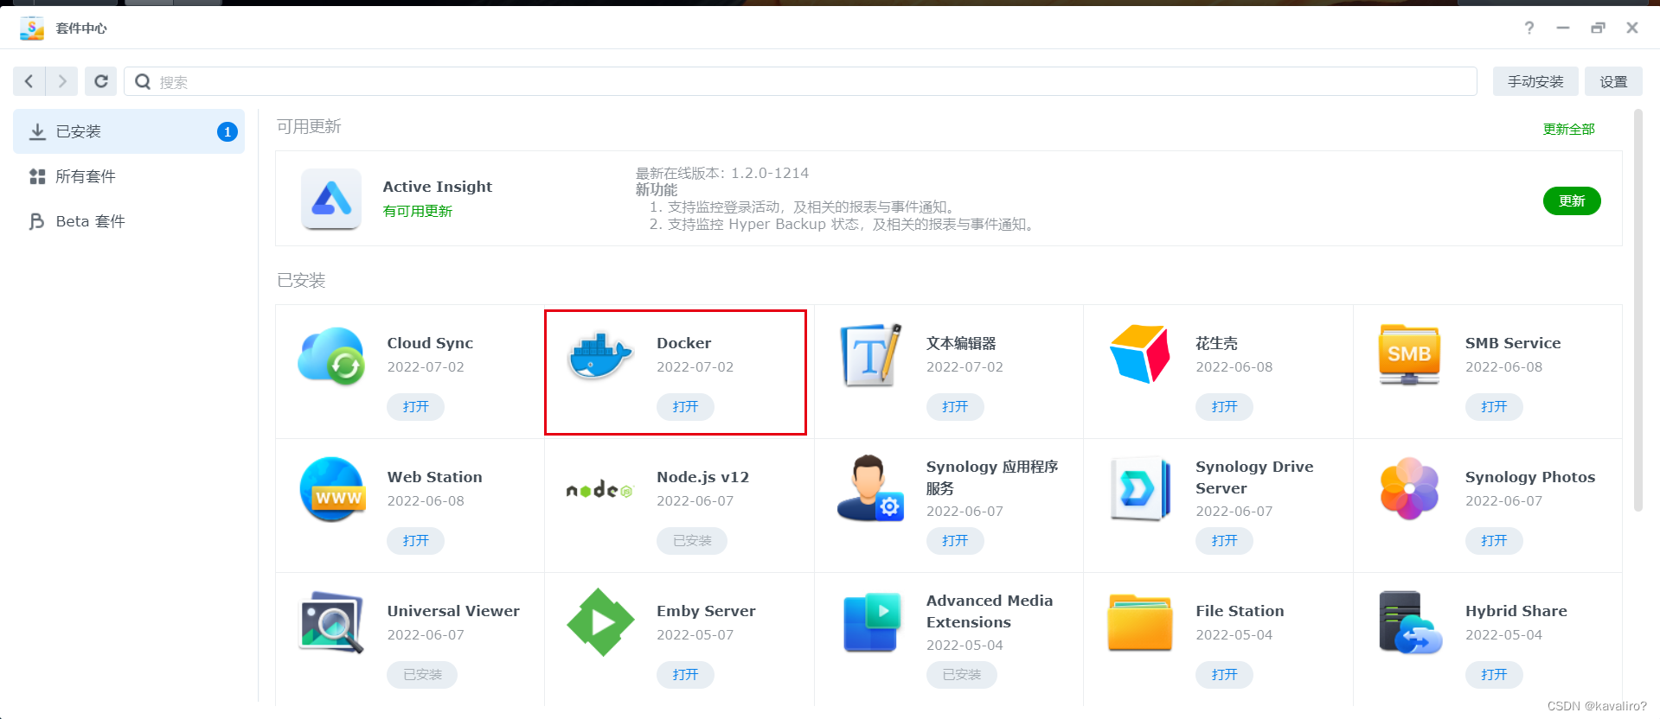Viewport: 1660px width, 719px height.
Task: Click the Web Station package name
Action: coord(435,477)
